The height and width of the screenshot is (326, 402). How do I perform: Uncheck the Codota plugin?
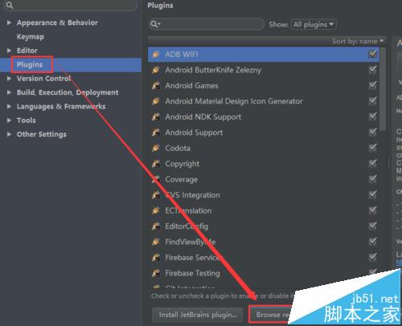(x=373, y=148)
